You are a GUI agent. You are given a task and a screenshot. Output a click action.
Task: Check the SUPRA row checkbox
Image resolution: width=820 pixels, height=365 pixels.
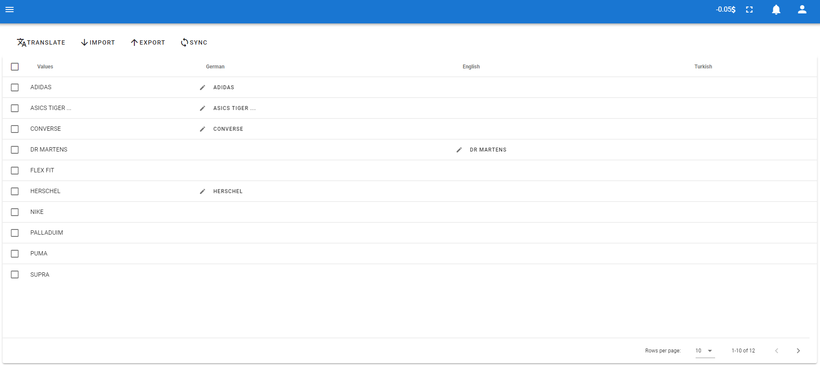(15, 275)
